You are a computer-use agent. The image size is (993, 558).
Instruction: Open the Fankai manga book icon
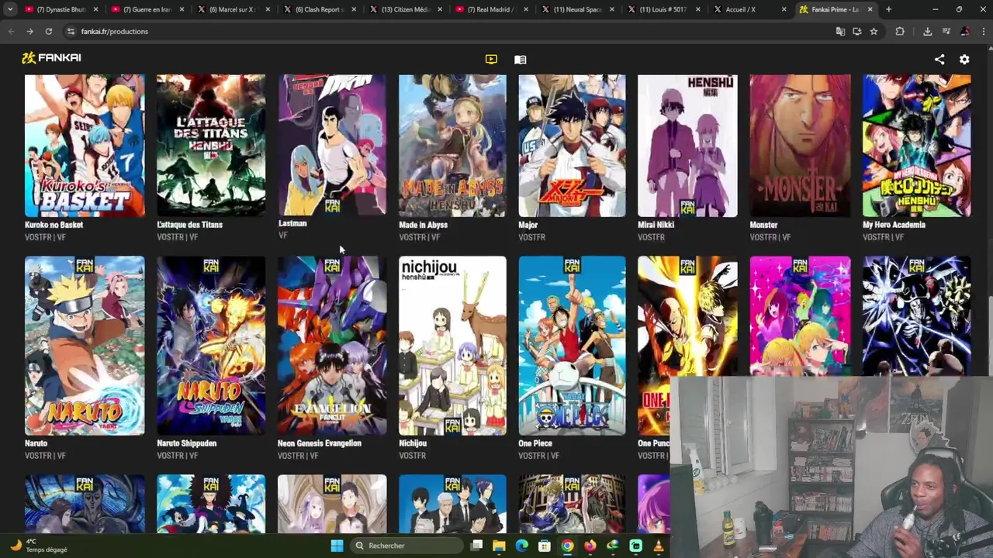point(521,59)
